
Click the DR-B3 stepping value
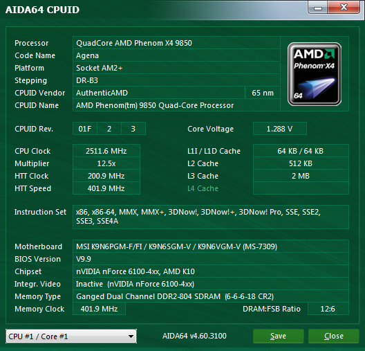tap(176, 80)
